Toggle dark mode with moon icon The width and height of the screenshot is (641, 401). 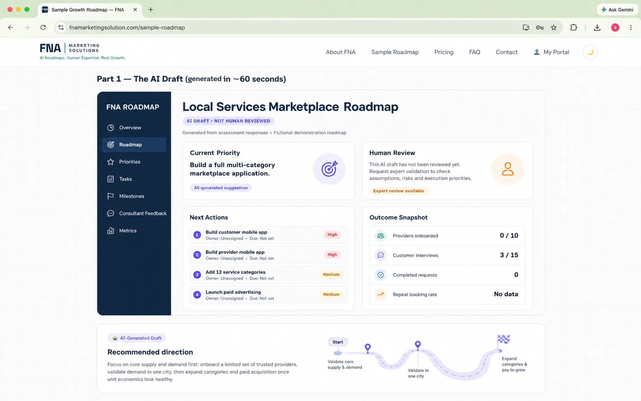(x=590, y=52)
